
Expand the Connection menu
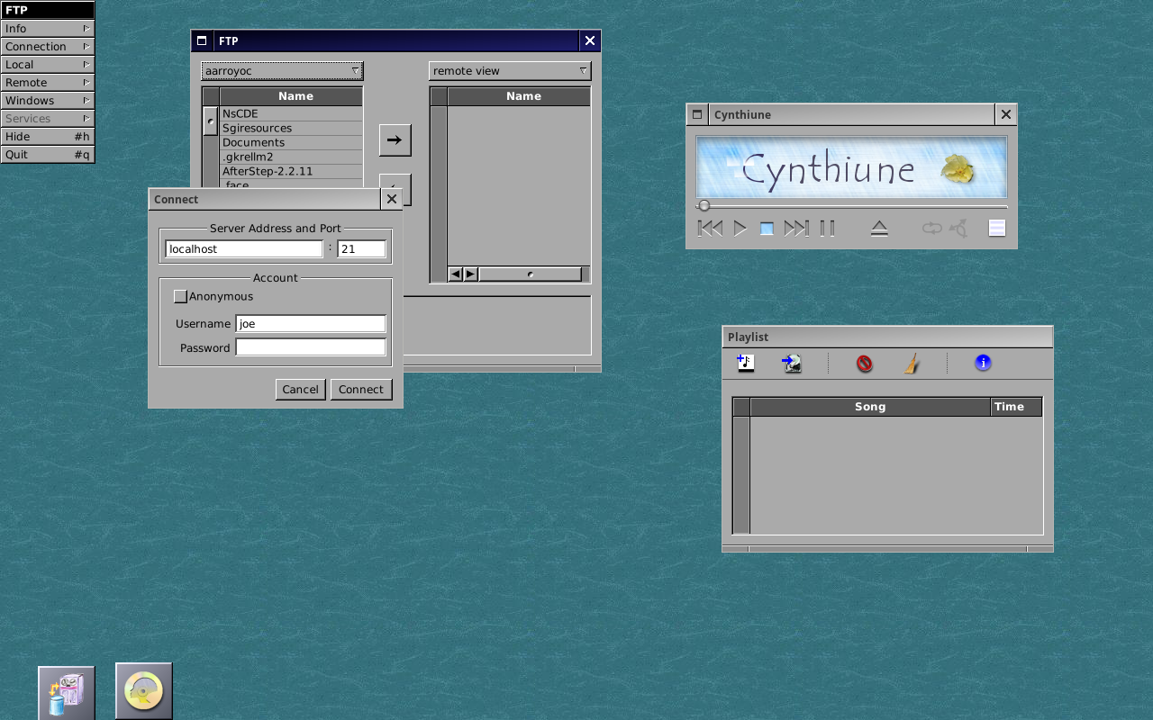pos(47,47)
